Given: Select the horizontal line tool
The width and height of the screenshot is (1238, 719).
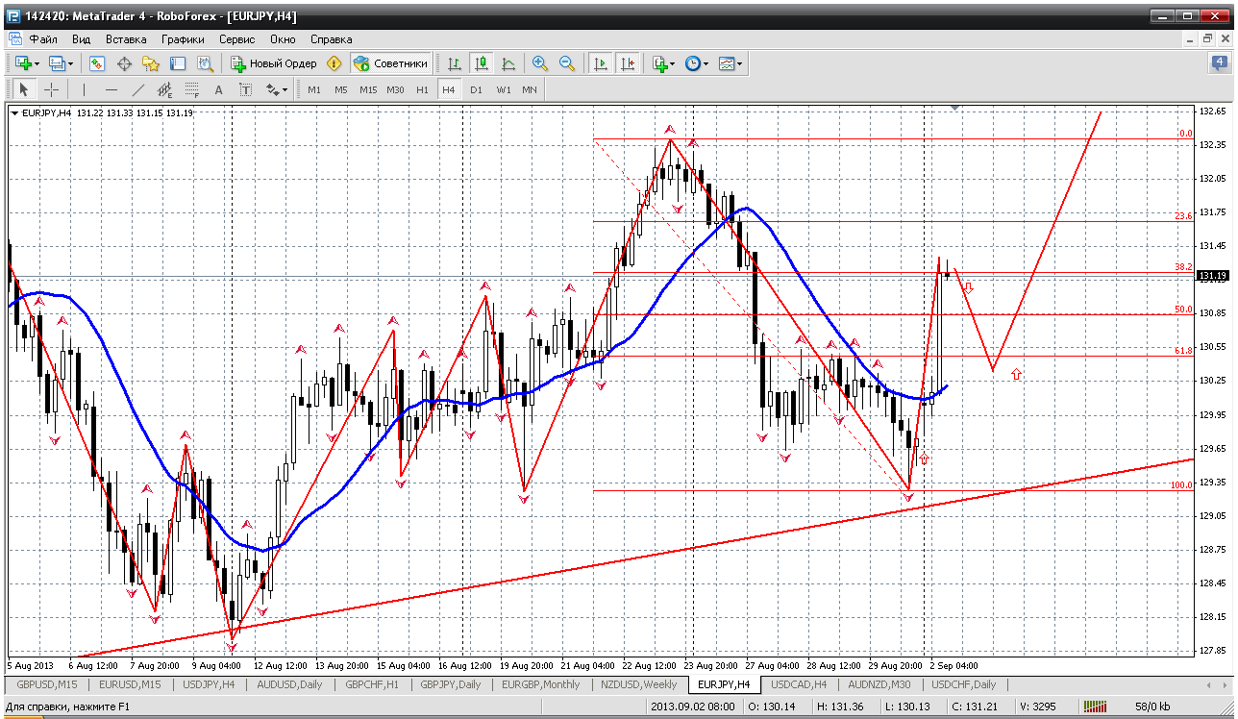Looking at the screenshot, I should pos(111,89).
